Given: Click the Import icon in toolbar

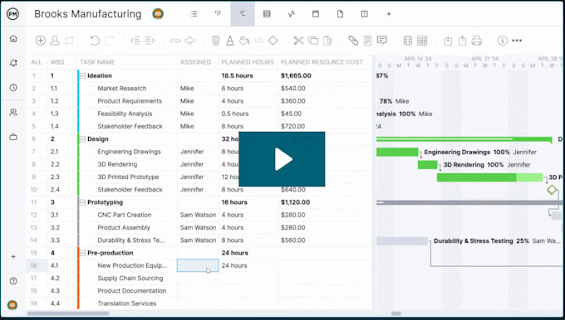Looking at the screenshot, I should (448, 41).
